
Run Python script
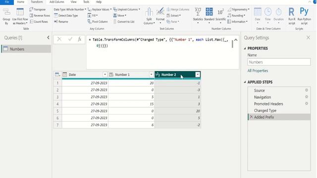[304, 16]
